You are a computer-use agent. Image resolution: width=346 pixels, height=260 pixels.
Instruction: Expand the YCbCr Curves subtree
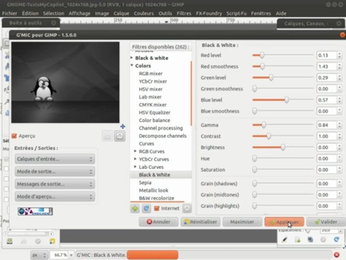point(135,159)
